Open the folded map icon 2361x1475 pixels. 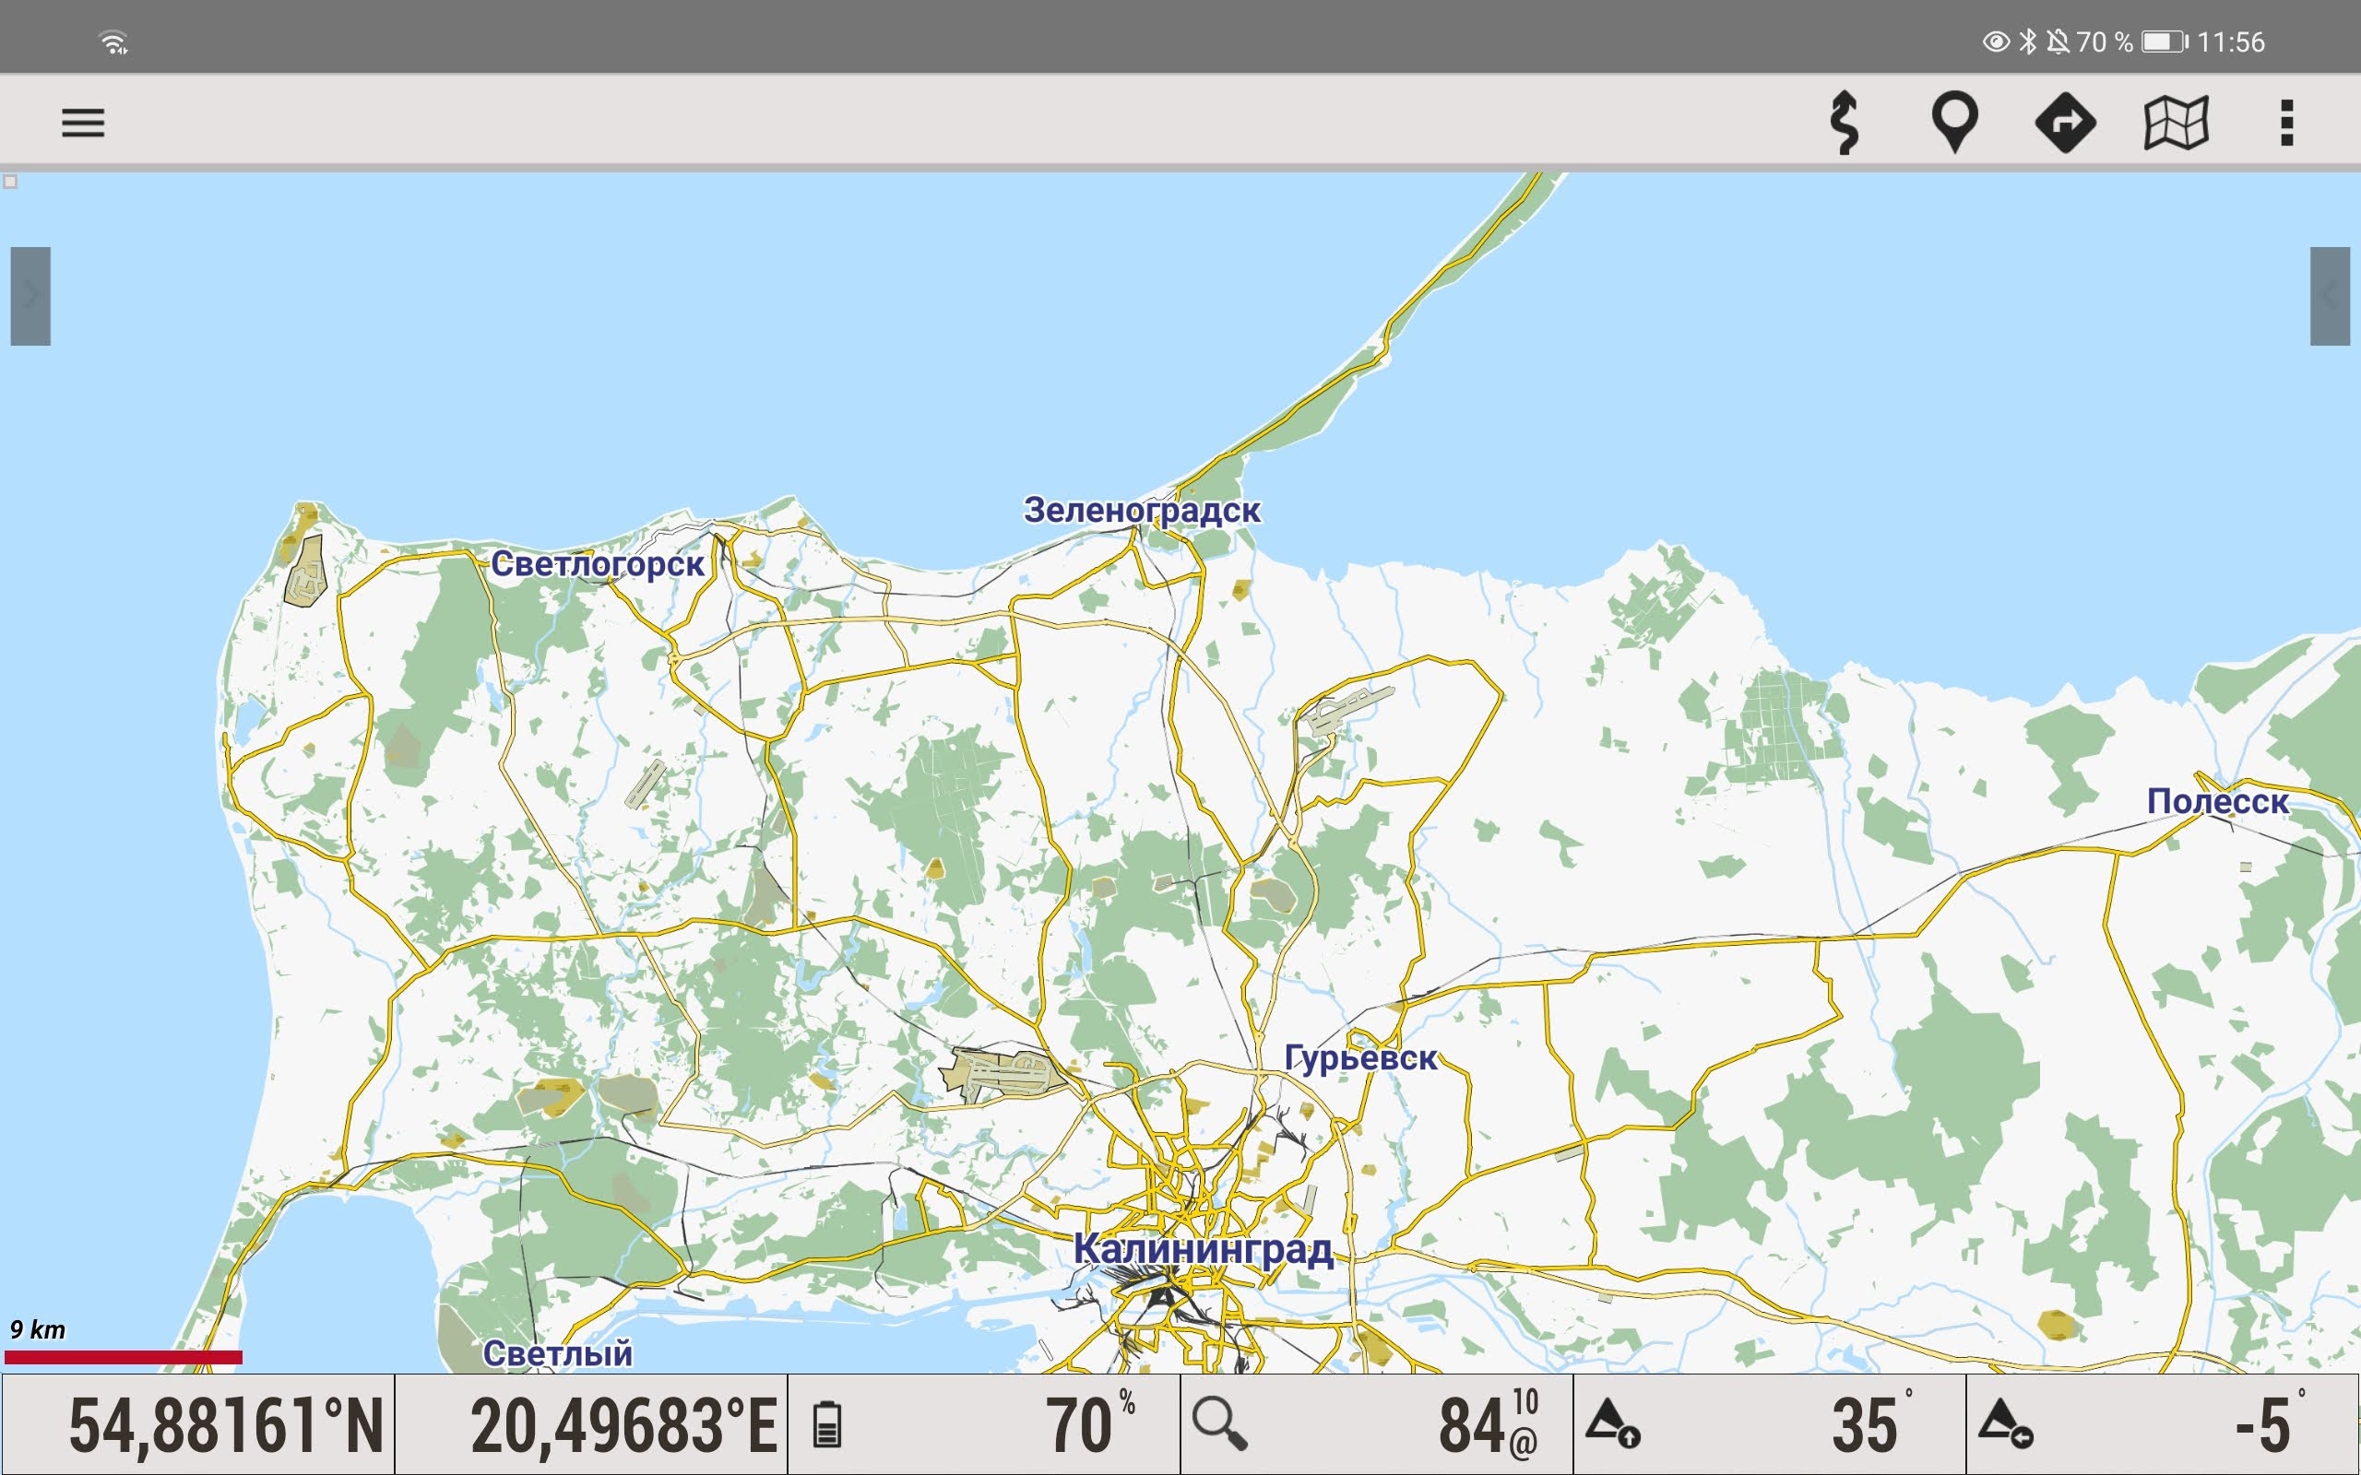pos(2176,123)
